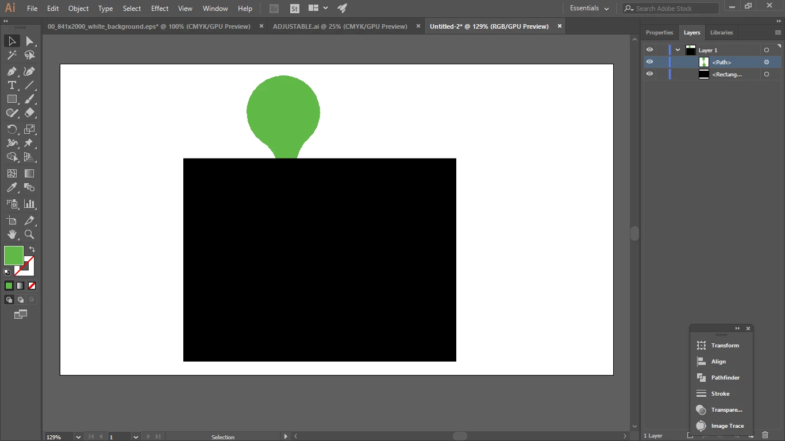Hide the <Rectangle> sublayer eye icon

pos(649,74)
